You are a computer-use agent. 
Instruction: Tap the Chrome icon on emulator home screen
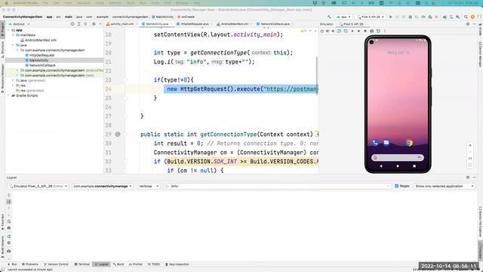pos(409,143)
